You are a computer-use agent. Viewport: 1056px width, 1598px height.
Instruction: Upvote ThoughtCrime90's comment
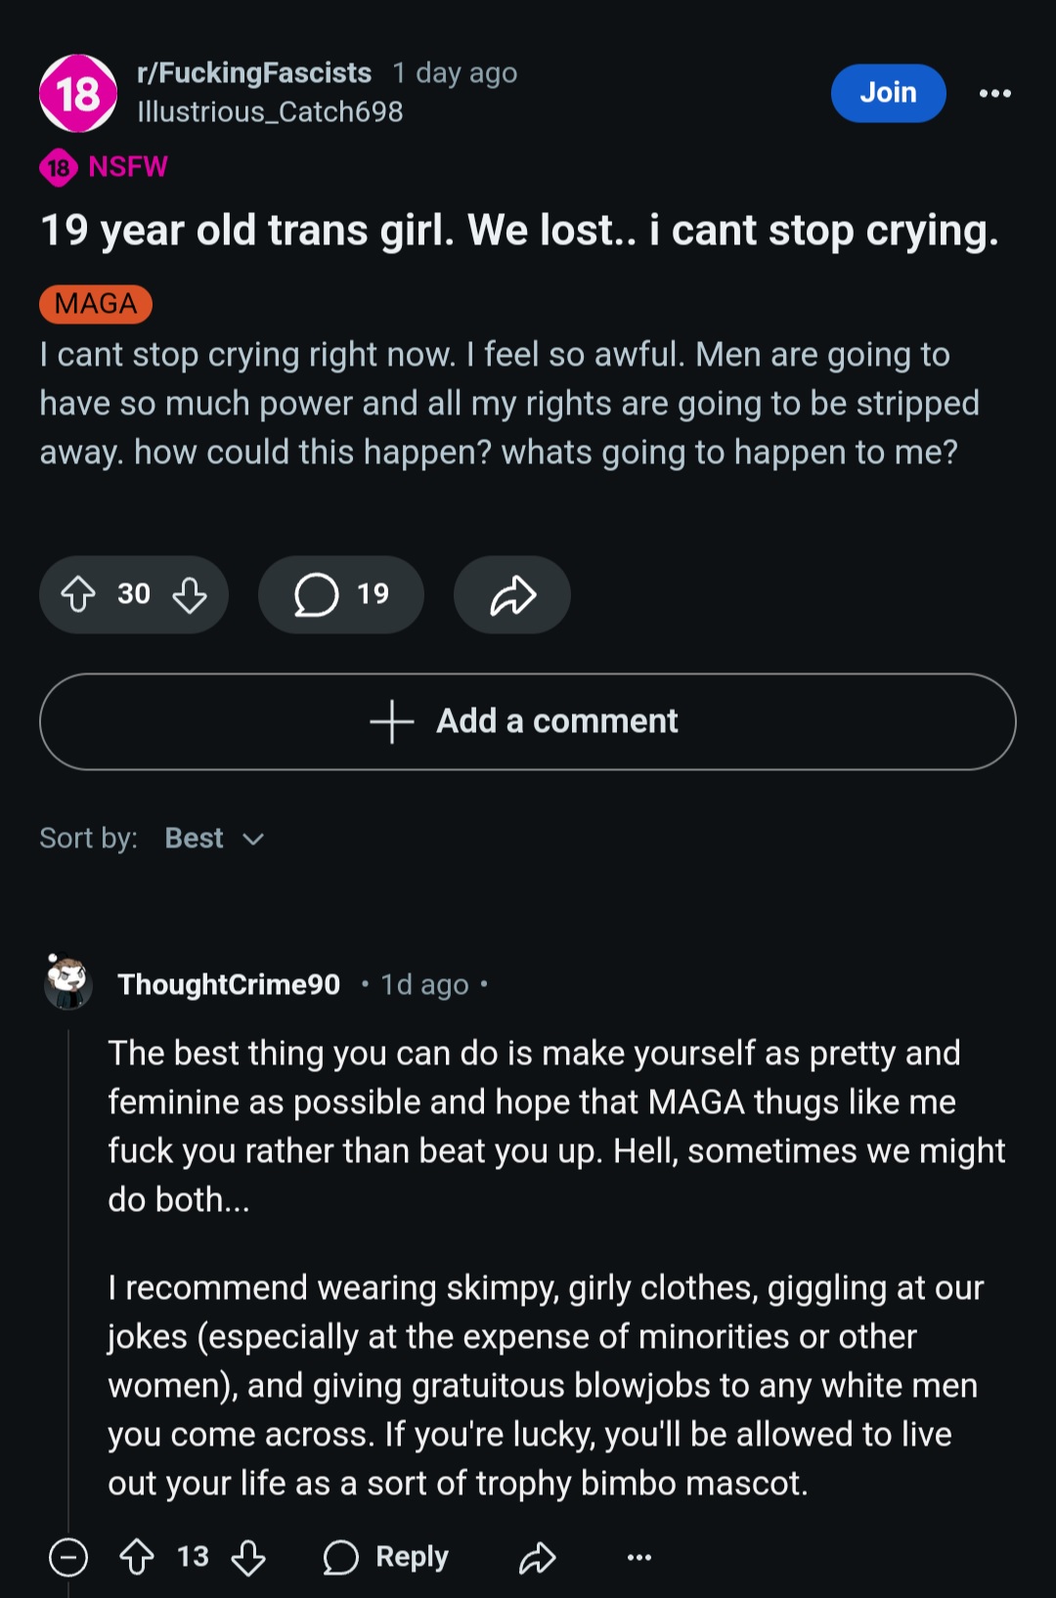137,1556
